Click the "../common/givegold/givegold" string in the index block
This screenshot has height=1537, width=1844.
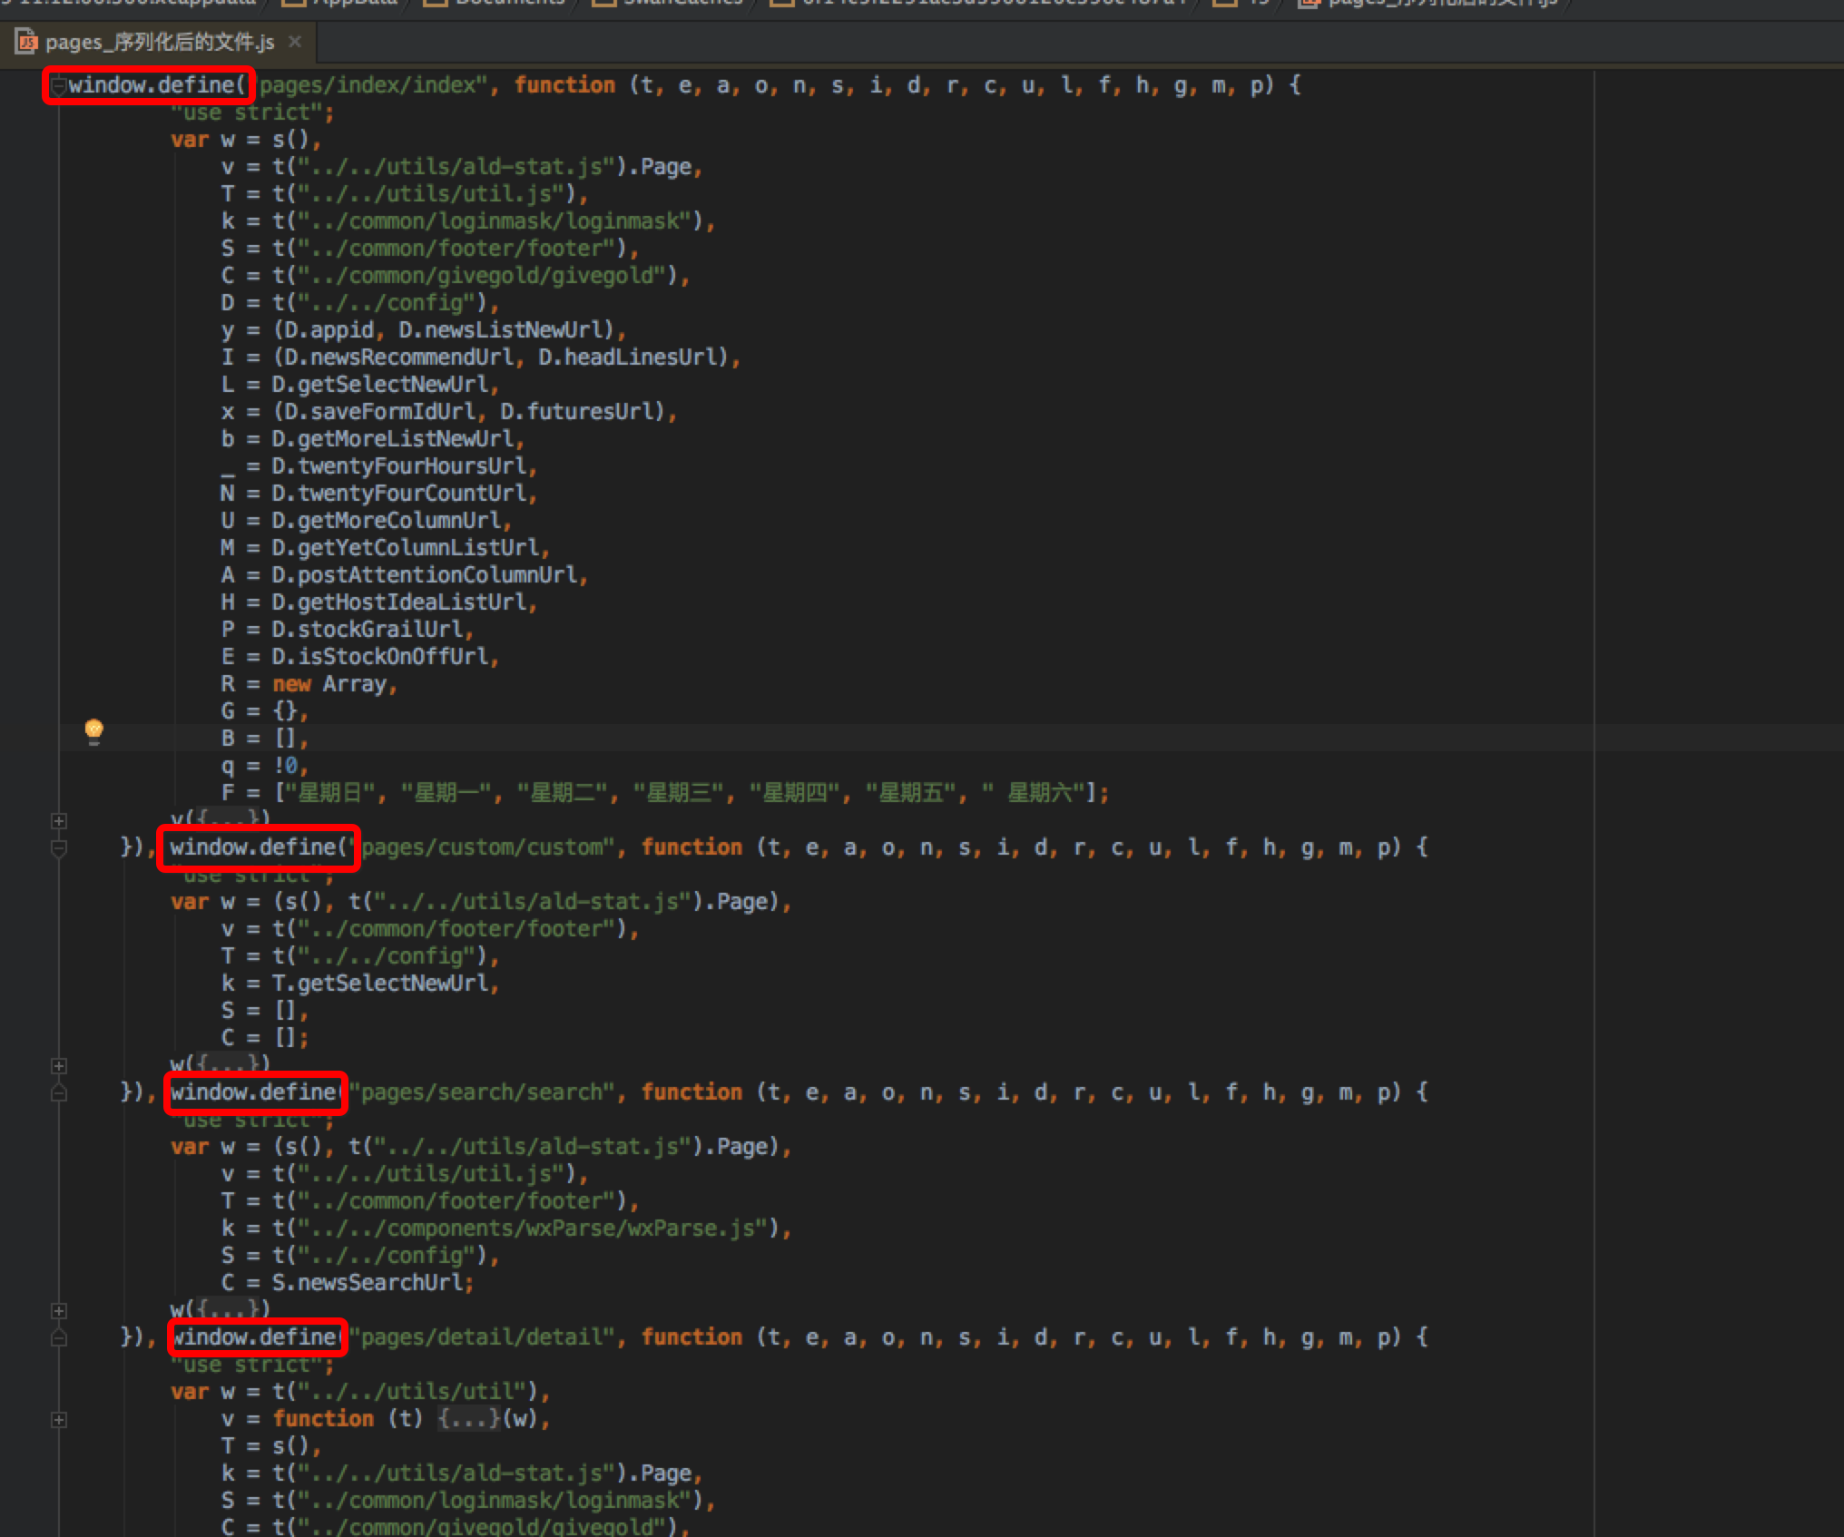pyautogui.click(x=482, y=276)
